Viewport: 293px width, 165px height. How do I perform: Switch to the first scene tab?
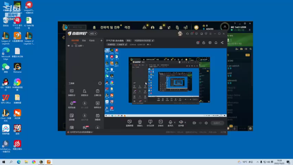coord(75,40)
